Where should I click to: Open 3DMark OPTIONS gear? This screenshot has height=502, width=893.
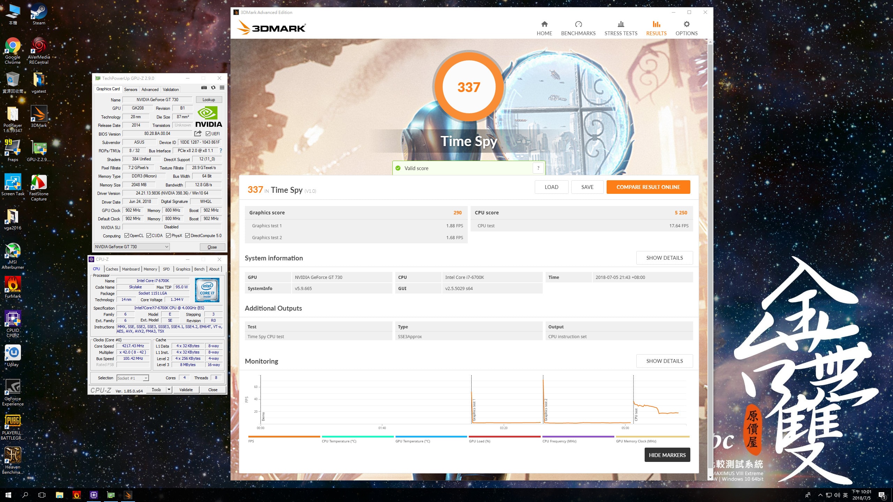point(686,28)
